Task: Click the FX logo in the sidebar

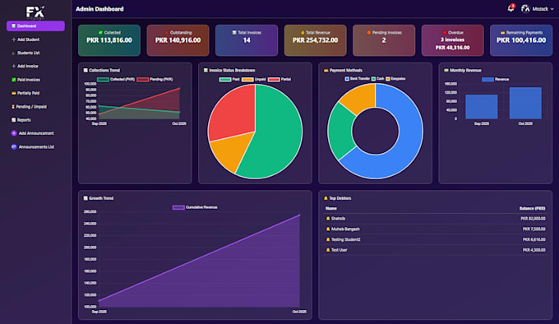Action: (x=35, y=12)
